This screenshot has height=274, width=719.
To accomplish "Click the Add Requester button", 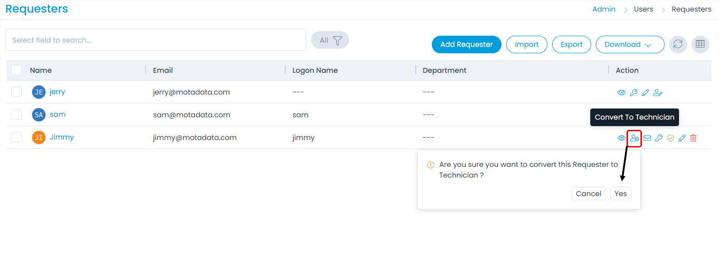I will click(466, 45).
